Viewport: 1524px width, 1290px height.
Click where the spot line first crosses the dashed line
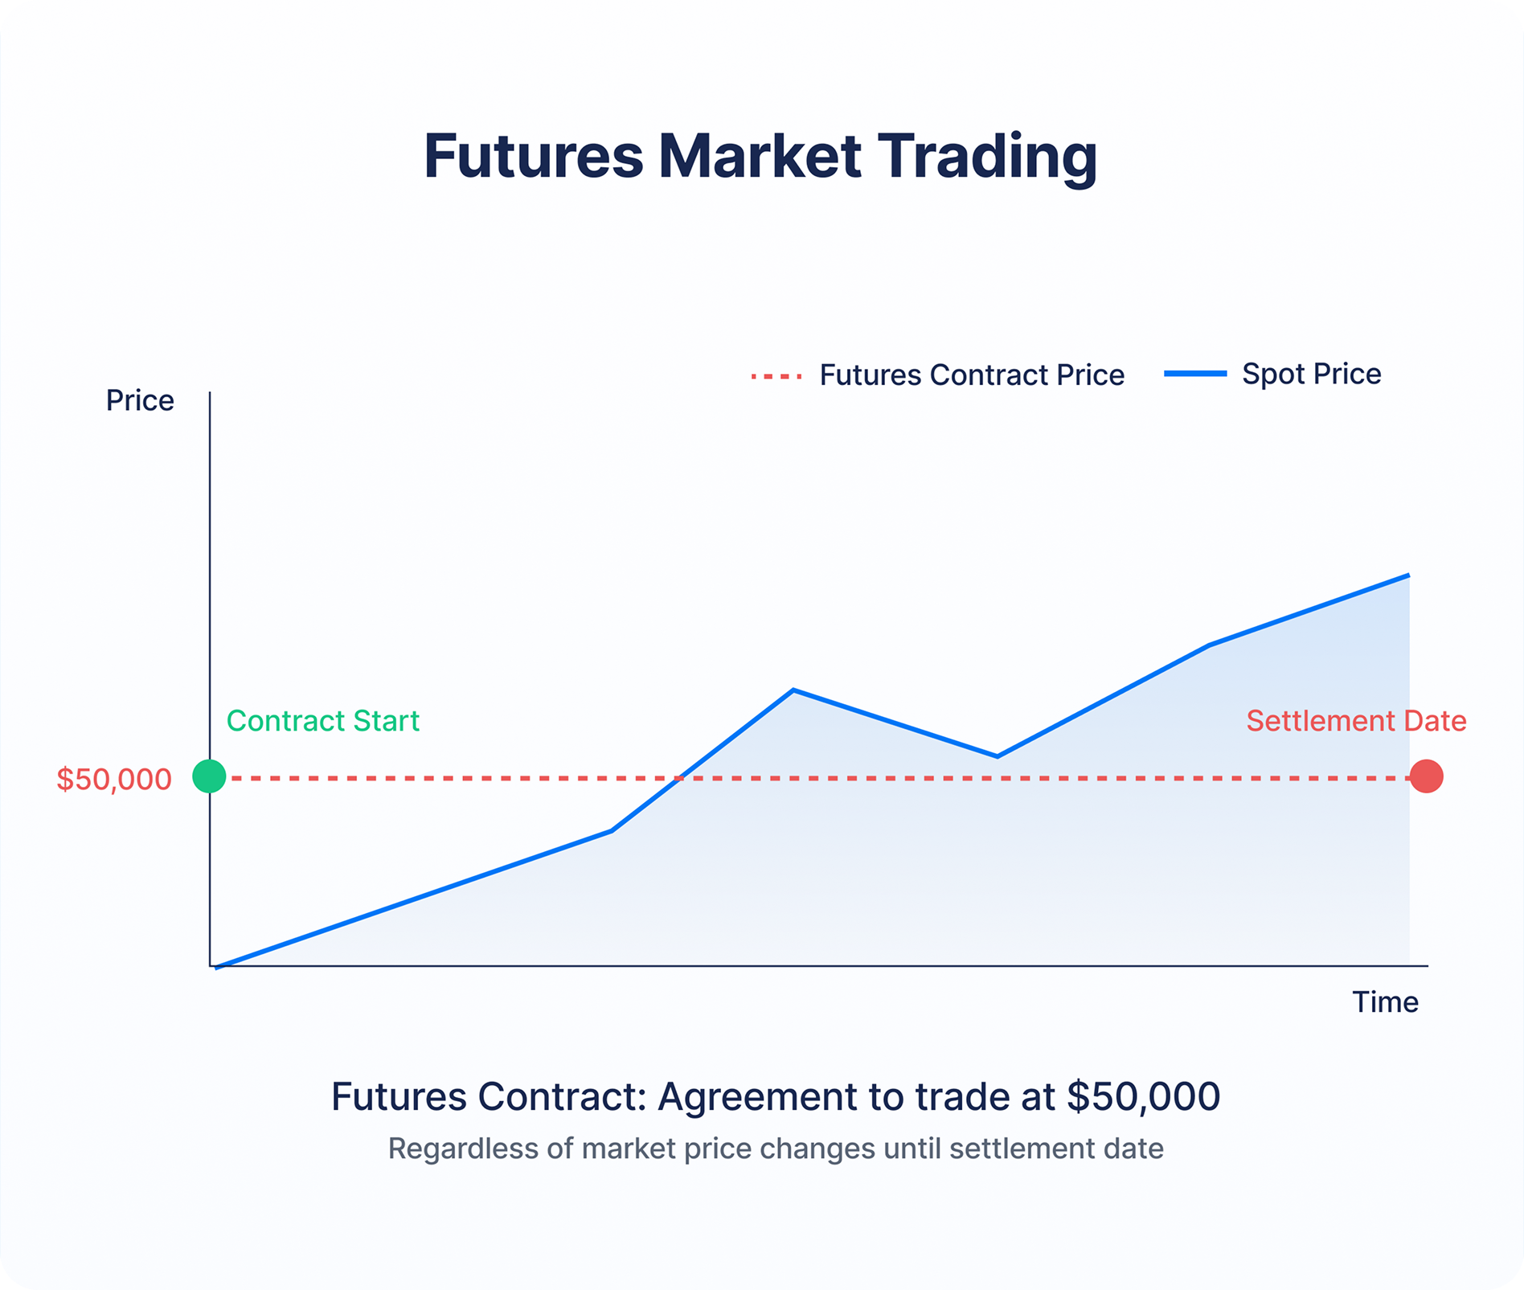coord(678,778)
